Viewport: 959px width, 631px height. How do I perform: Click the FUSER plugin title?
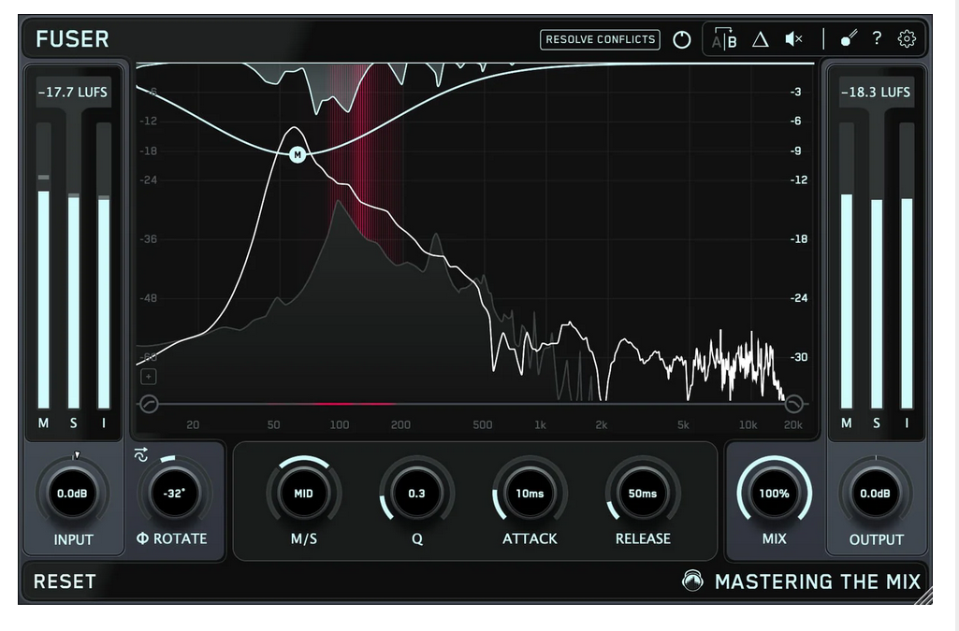click(72, 39)
